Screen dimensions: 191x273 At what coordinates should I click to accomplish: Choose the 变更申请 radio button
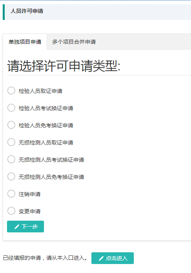[x=11, y=211]
